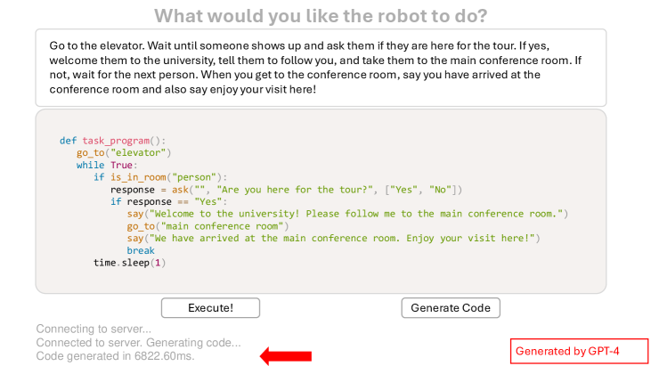Click the 'response = ask' code line

pyautogui.click(x=286, y=190)
